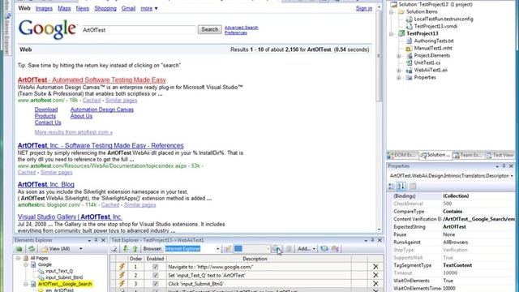Click the move step down green arrow
519x292 pixels.
[x=126, y=249]
